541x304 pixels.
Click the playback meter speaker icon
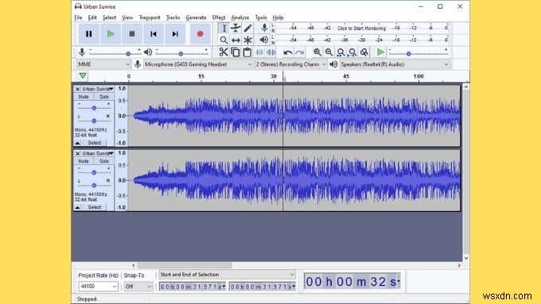pos(264,40)
